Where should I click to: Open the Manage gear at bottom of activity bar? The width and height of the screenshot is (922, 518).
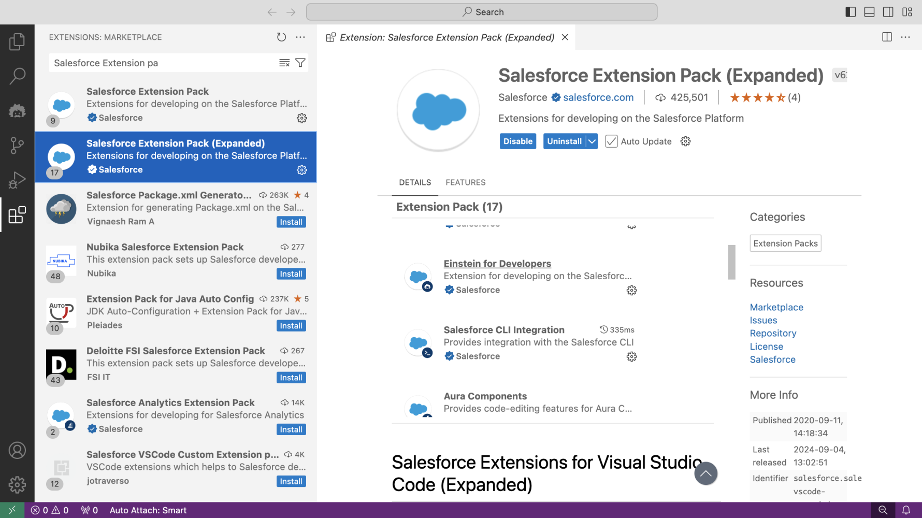tap(17, 485)
